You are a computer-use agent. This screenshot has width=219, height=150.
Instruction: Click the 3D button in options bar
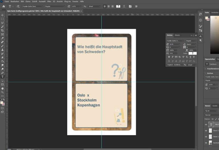(x=136, y=6)
